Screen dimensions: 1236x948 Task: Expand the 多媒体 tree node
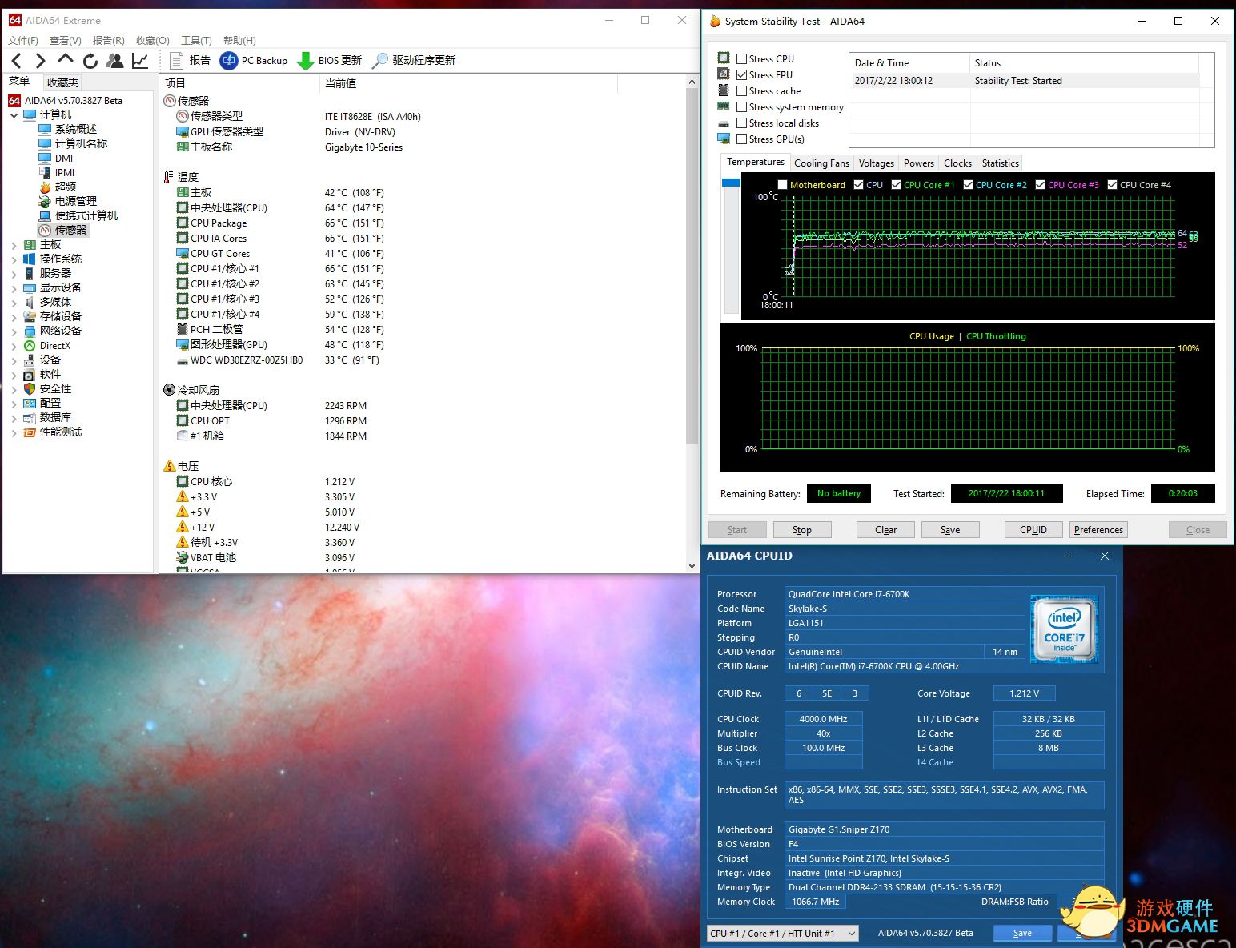click(14, 303)
